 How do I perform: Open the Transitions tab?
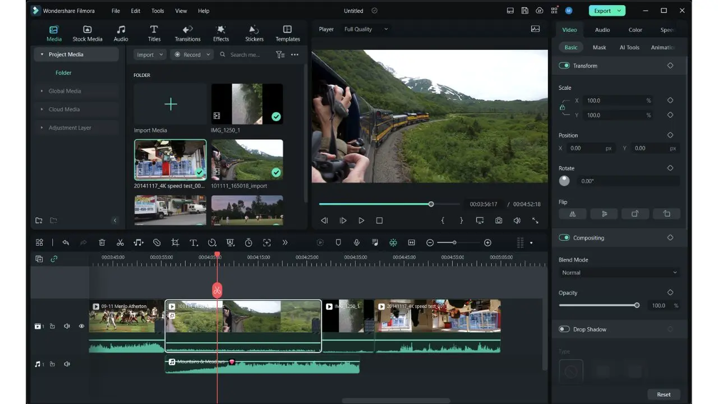click(x=187, y=34)
